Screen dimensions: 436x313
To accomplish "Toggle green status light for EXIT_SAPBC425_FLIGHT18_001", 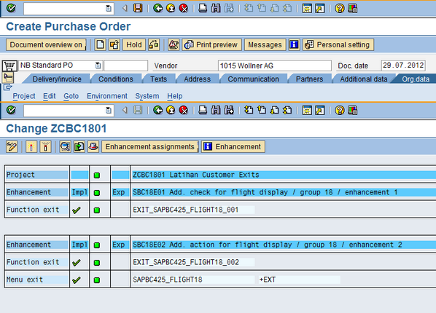I will pos(97,210).
